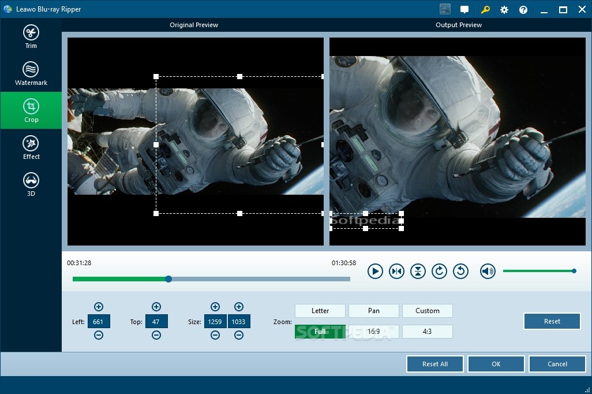Select the 4:3 zoom ratio

427,332
